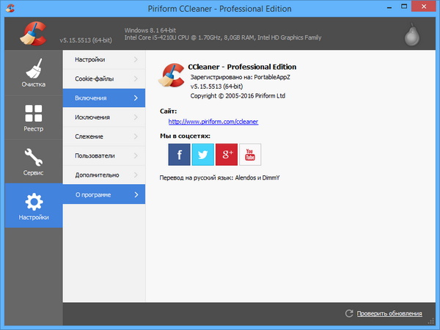Viewport: 440px width, 330px height.
Task: Click chevron next to Слежение
Action: (136, 136)
